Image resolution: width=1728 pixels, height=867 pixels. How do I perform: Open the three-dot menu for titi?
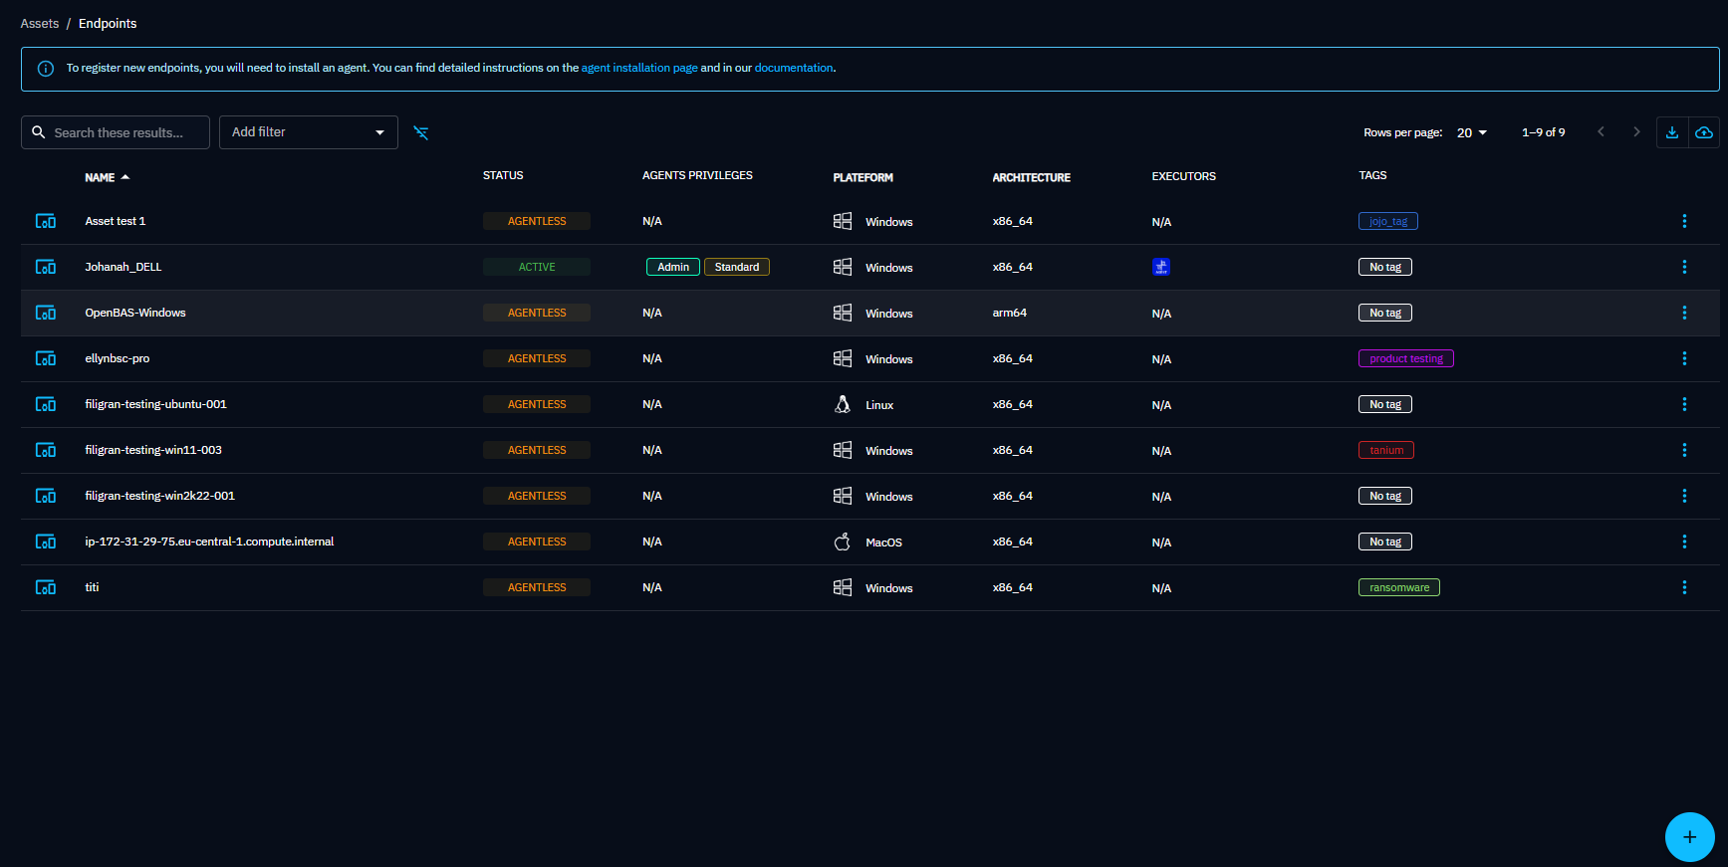[x=1684, y=587]
